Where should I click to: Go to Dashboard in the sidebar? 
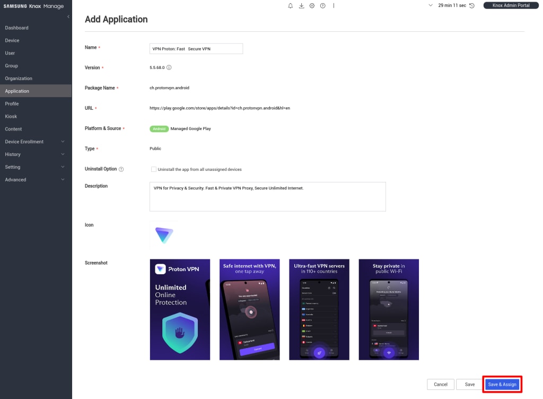tap(36, 28)
